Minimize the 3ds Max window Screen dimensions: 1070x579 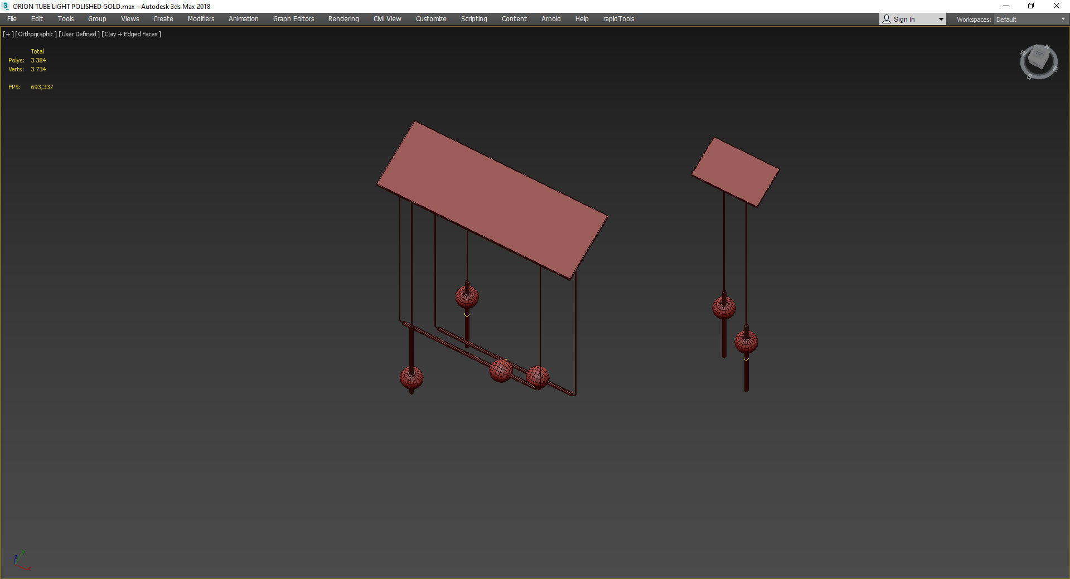coord(1006,6)
